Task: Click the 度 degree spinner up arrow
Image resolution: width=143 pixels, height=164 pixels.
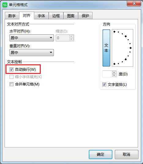Action: [x=114, y=73]
